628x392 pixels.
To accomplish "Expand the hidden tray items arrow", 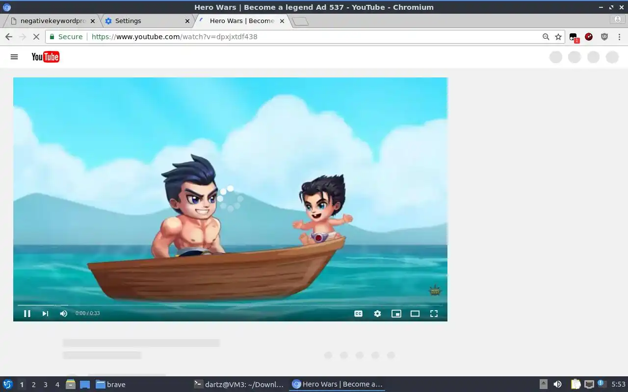I will pyautogui.click(x=543, y=384).
